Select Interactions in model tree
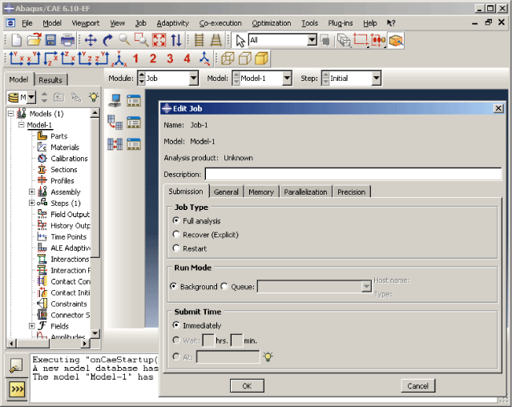512x407 pixels. 70,259
